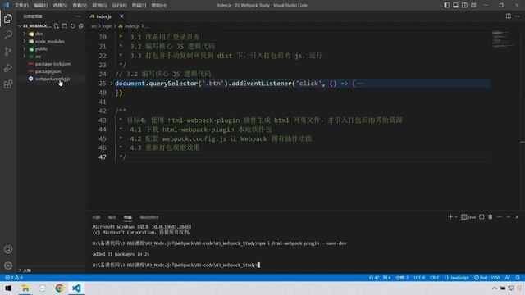Open the View menu

(x=80, y=5)
